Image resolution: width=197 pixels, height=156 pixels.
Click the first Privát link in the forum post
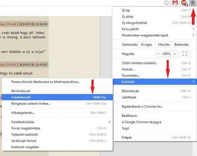point(12,24)
